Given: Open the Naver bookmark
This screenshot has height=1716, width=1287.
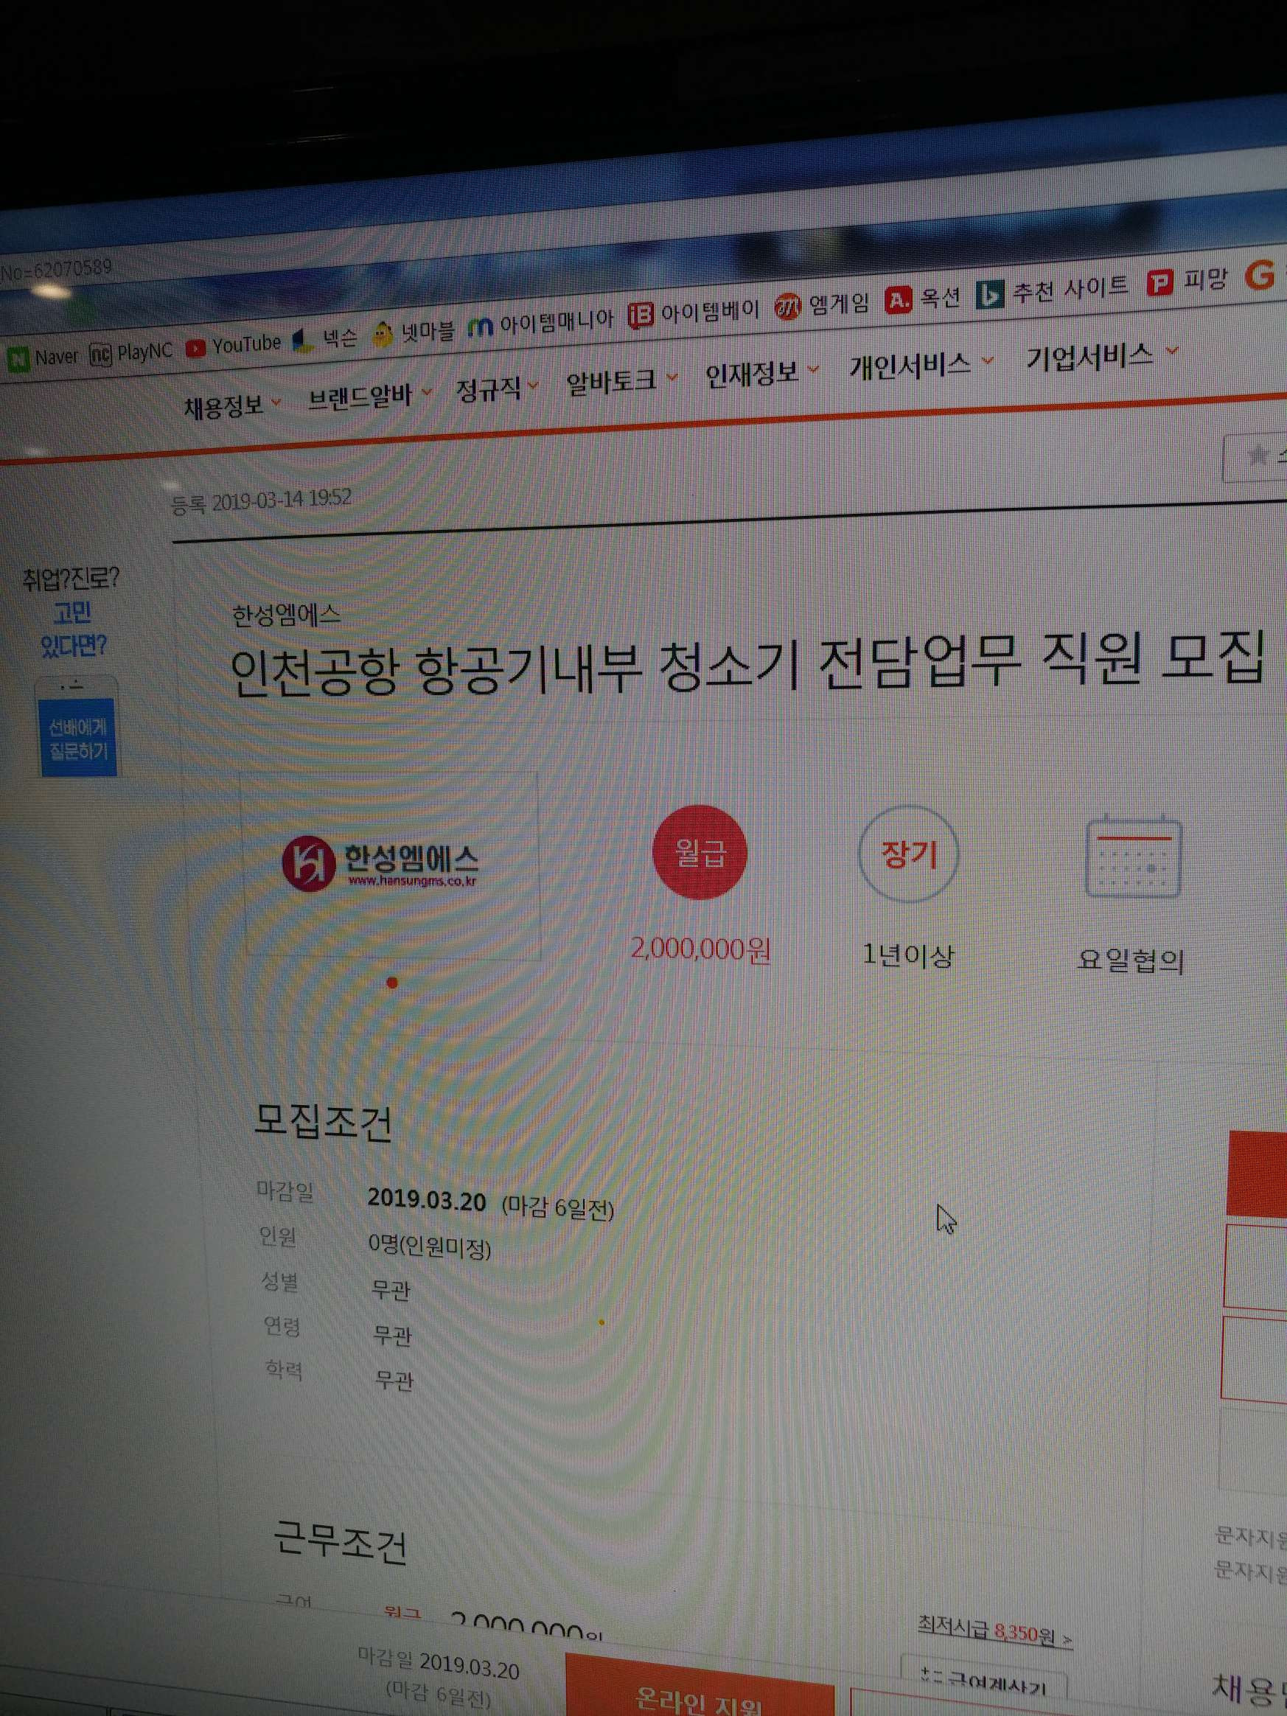Looking at the screenshot, I should tap(43, 357).
